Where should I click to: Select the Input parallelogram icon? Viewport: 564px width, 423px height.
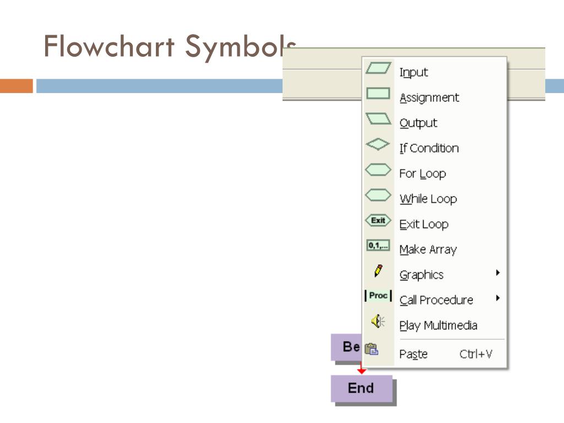pyautogui.click(x=378, y=68)
